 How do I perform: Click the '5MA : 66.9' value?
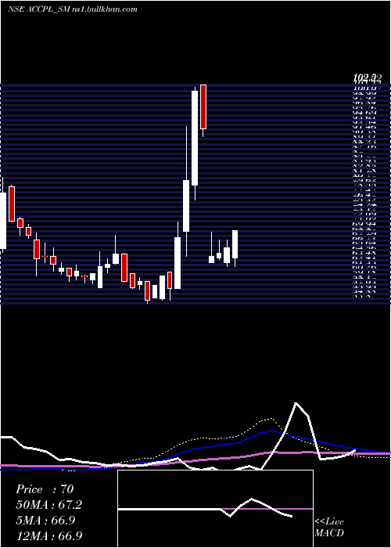pyautogui.click(x=45, y=521)
